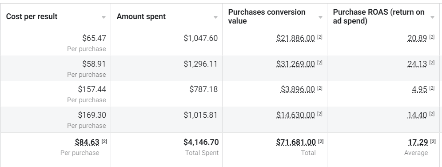Click footnote [2] beside $21,886.00

[x=320, y=37]
